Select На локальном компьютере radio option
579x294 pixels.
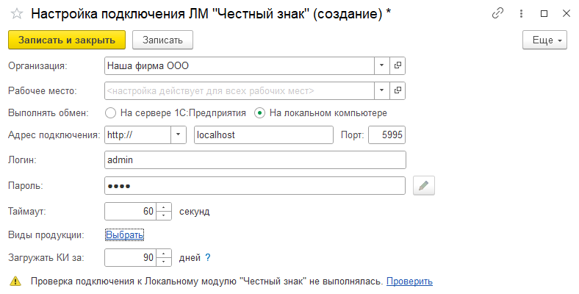(259, 113)
